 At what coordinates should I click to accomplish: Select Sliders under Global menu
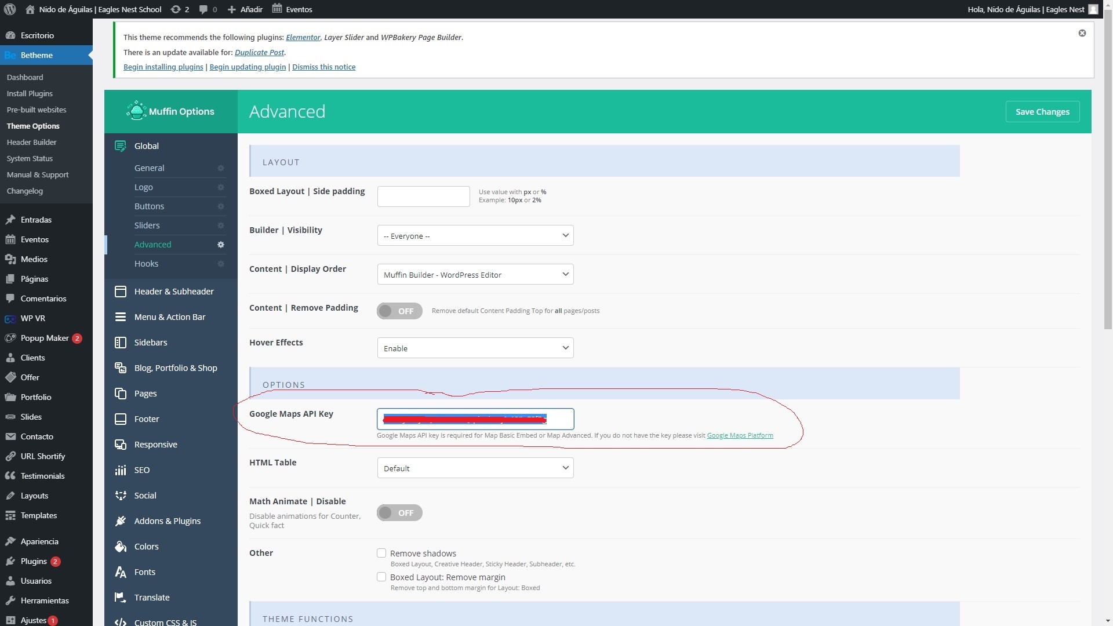coord(147,225)
